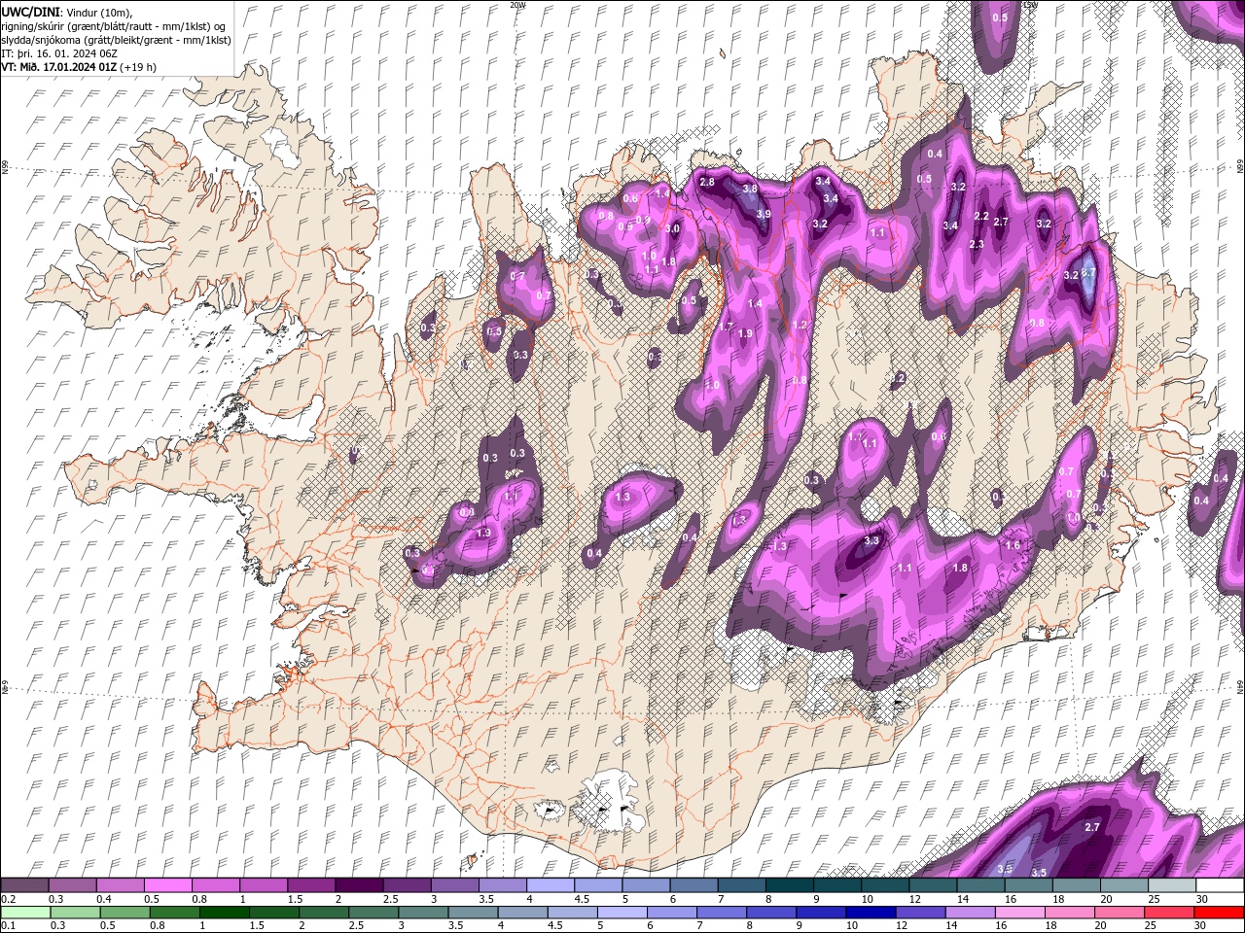Click the 3.8 precipitation value on the map

coord(749,189)
